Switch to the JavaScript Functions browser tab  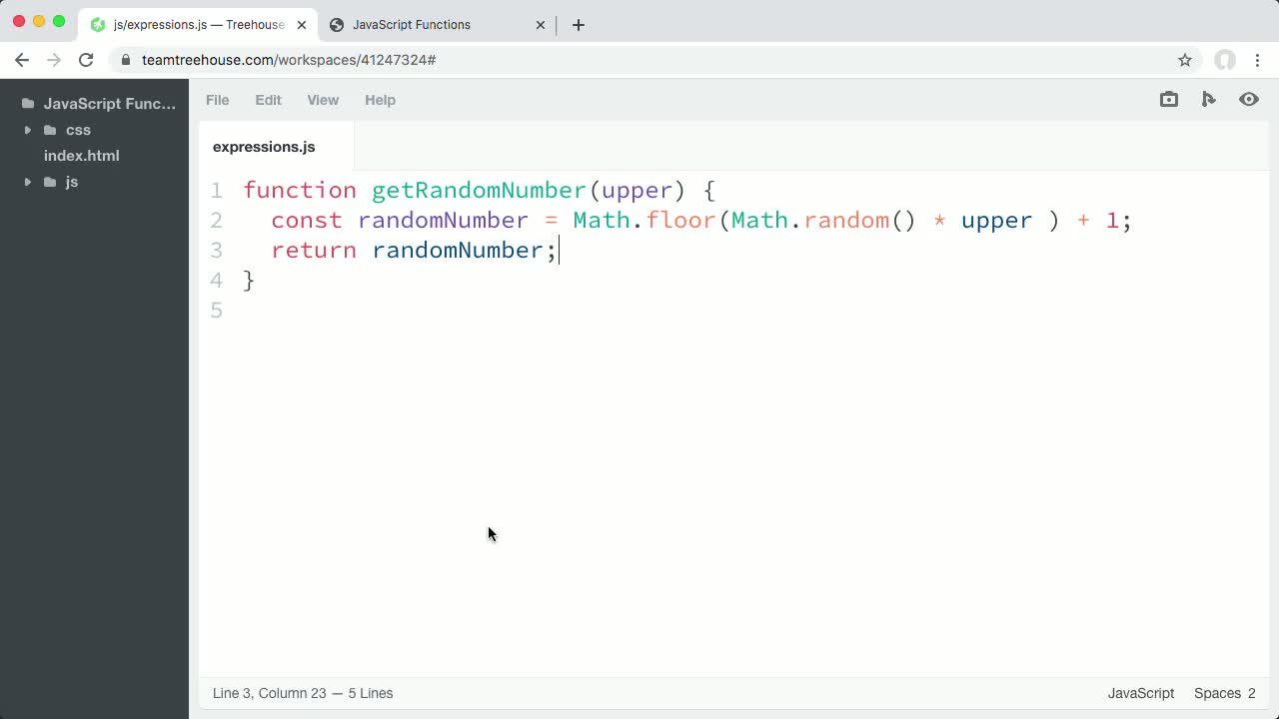tap(410, 25)
